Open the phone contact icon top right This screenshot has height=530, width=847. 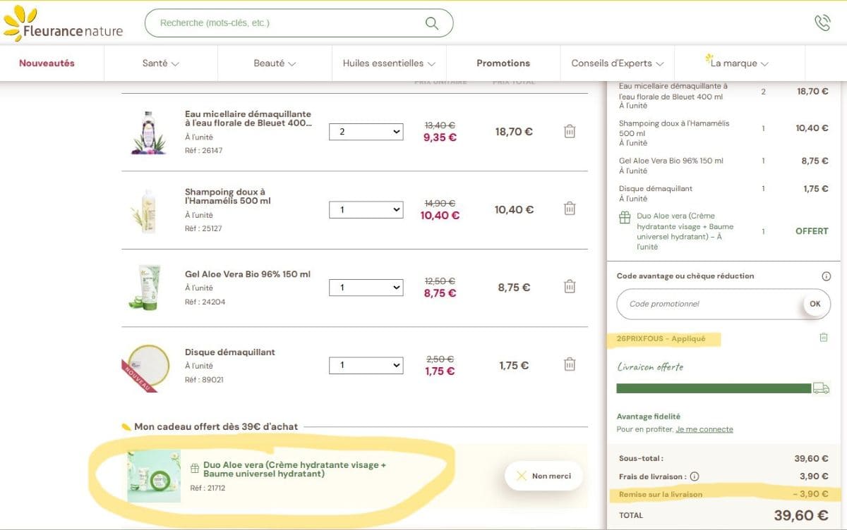click(823, 23)
